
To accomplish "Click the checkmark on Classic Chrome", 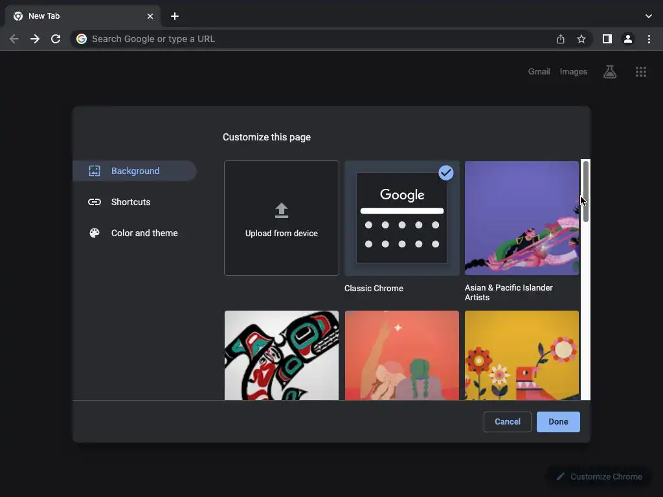I will point(446,172).
